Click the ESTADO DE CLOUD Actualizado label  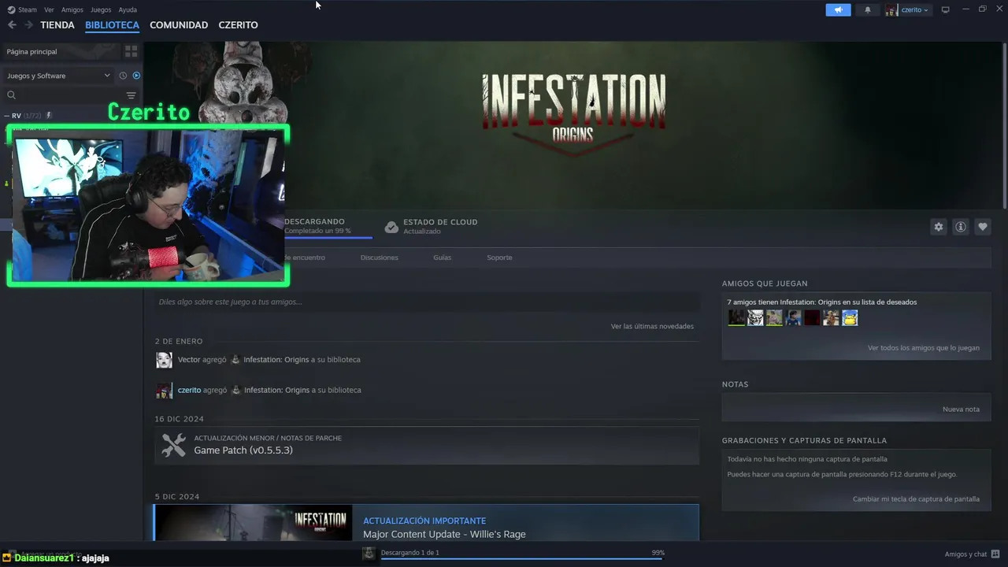(x=440, y=227)
